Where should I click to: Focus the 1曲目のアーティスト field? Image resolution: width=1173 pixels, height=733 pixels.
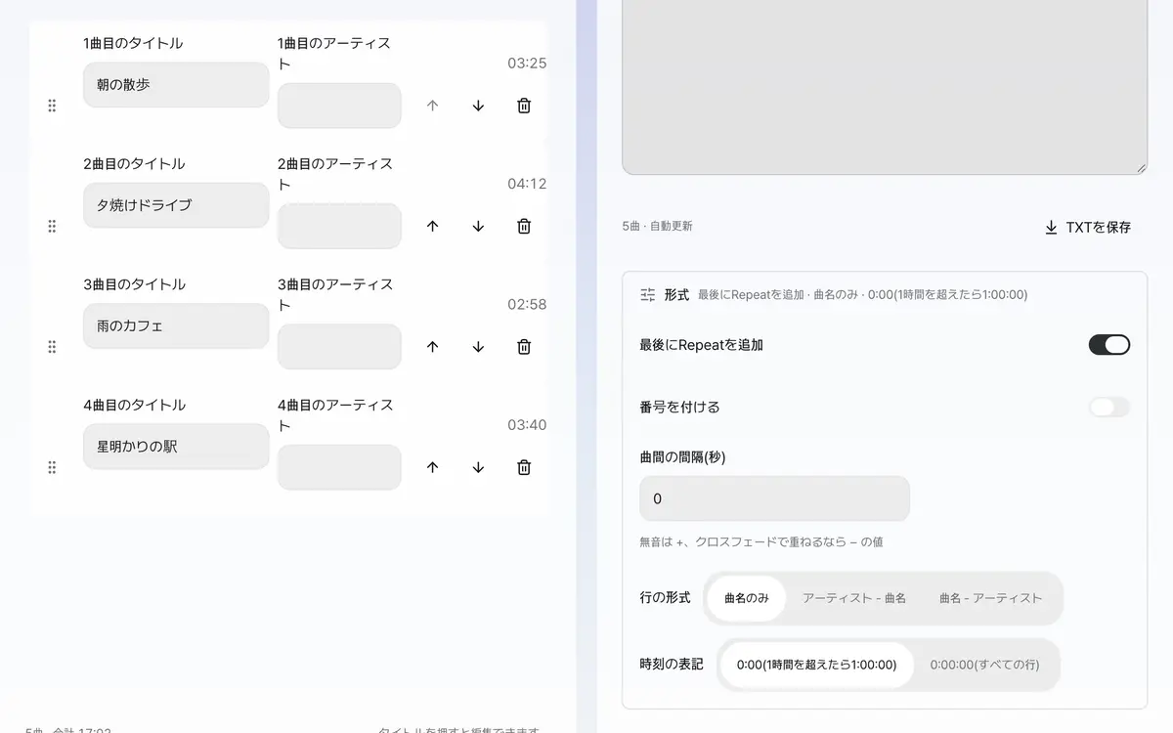[339, 106]
